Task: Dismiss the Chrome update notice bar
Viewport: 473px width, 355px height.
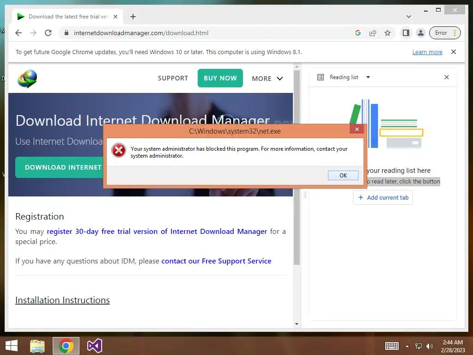Action: coord(454,52)
